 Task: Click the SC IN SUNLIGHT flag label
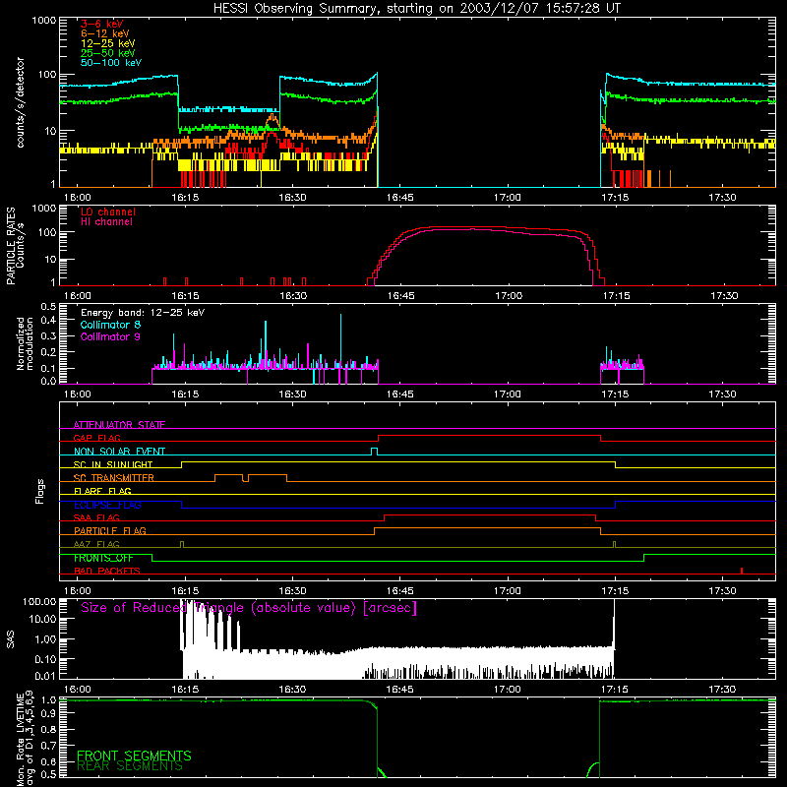pos(113,464)
